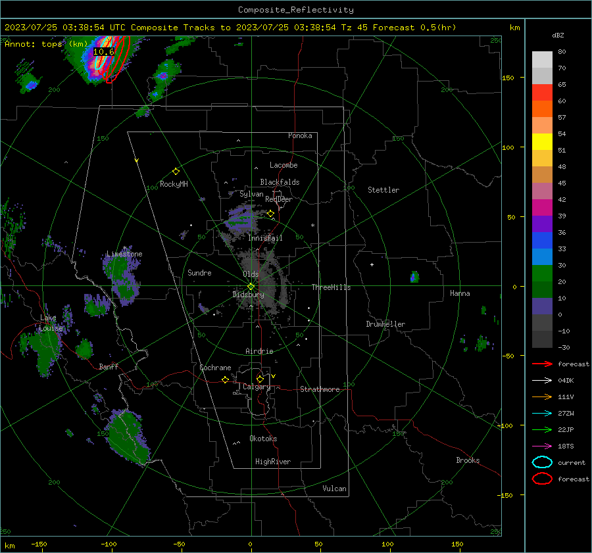Click the Sylvan label
This screenshot has width=592, height=553.
tap(251, 194)
